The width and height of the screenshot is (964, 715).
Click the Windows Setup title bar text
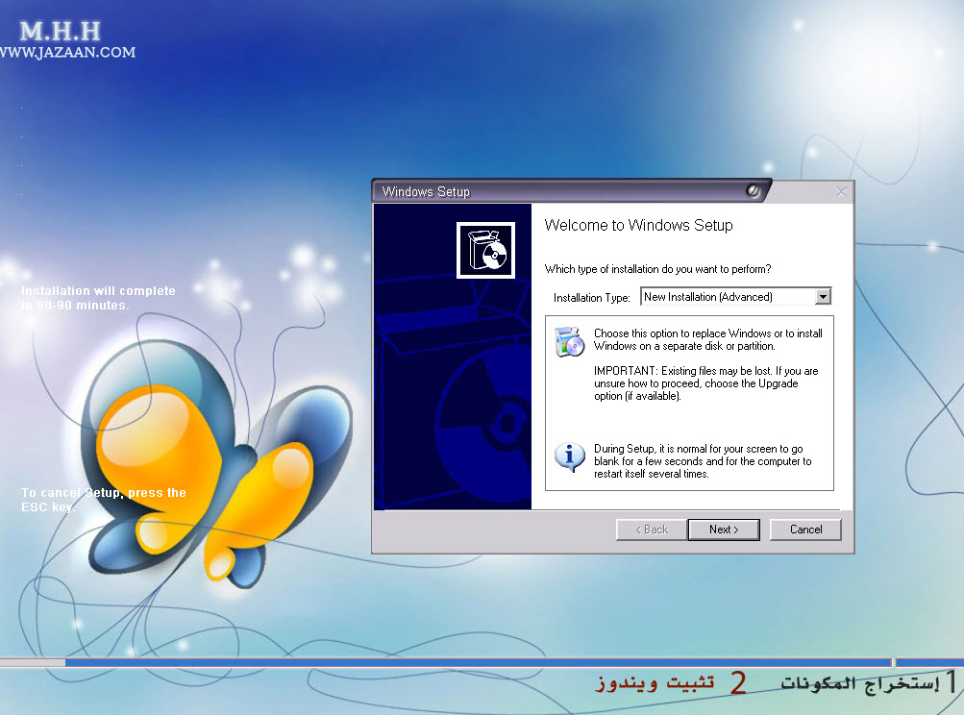426,191
